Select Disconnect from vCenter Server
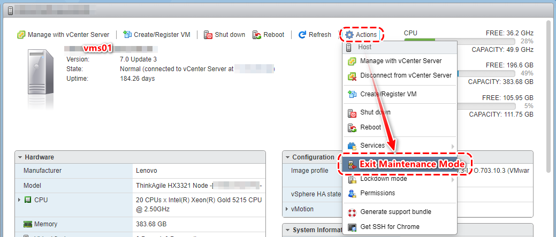The image size is (556, 237). (405, 75)
